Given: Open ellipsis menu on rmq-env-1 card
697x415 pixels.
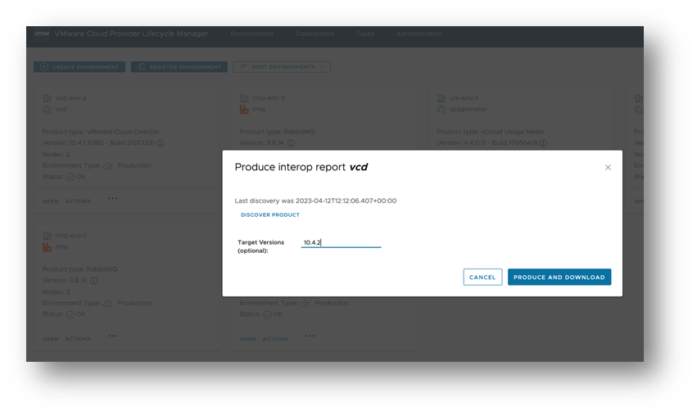Looking at the screenshot, I should (x=112, y=336).
